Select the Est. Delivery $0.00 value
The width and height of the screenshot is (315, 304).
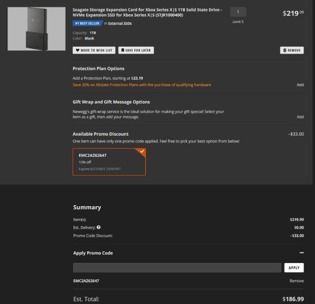tap(299, 227)
